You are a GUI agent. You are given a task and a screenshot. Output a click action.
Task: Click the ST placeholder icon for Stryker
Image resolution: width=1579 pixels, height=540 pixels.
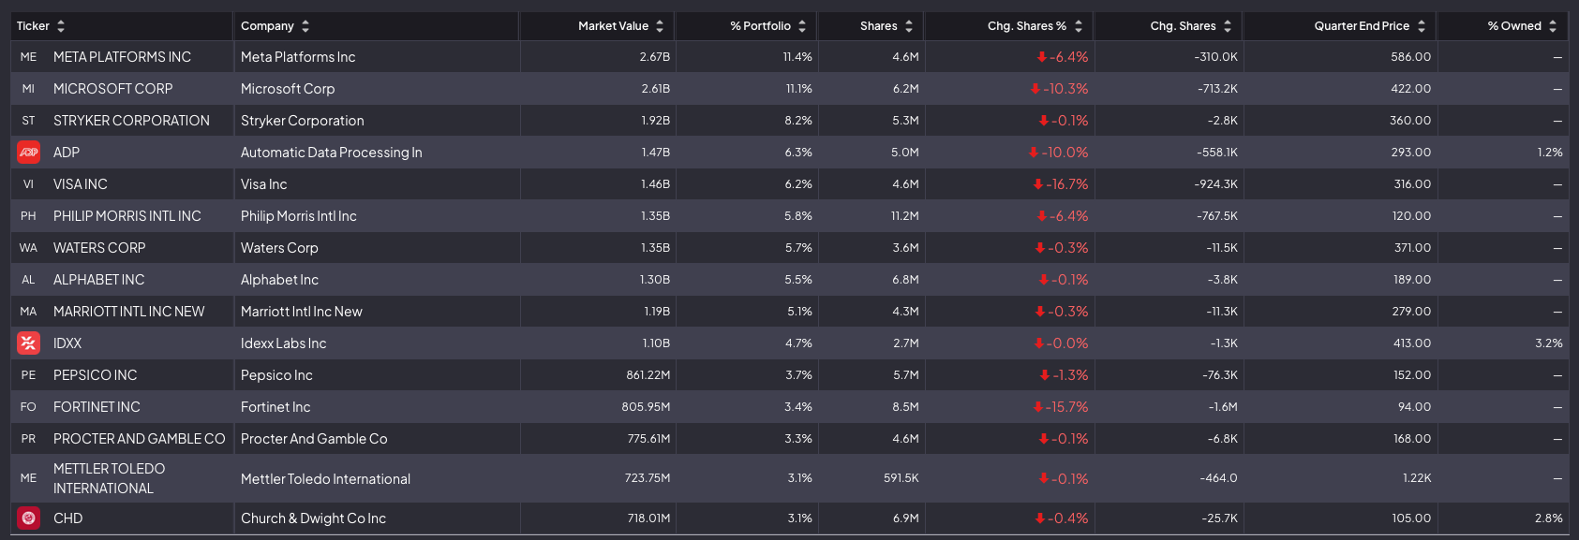[x=28, y=121]
